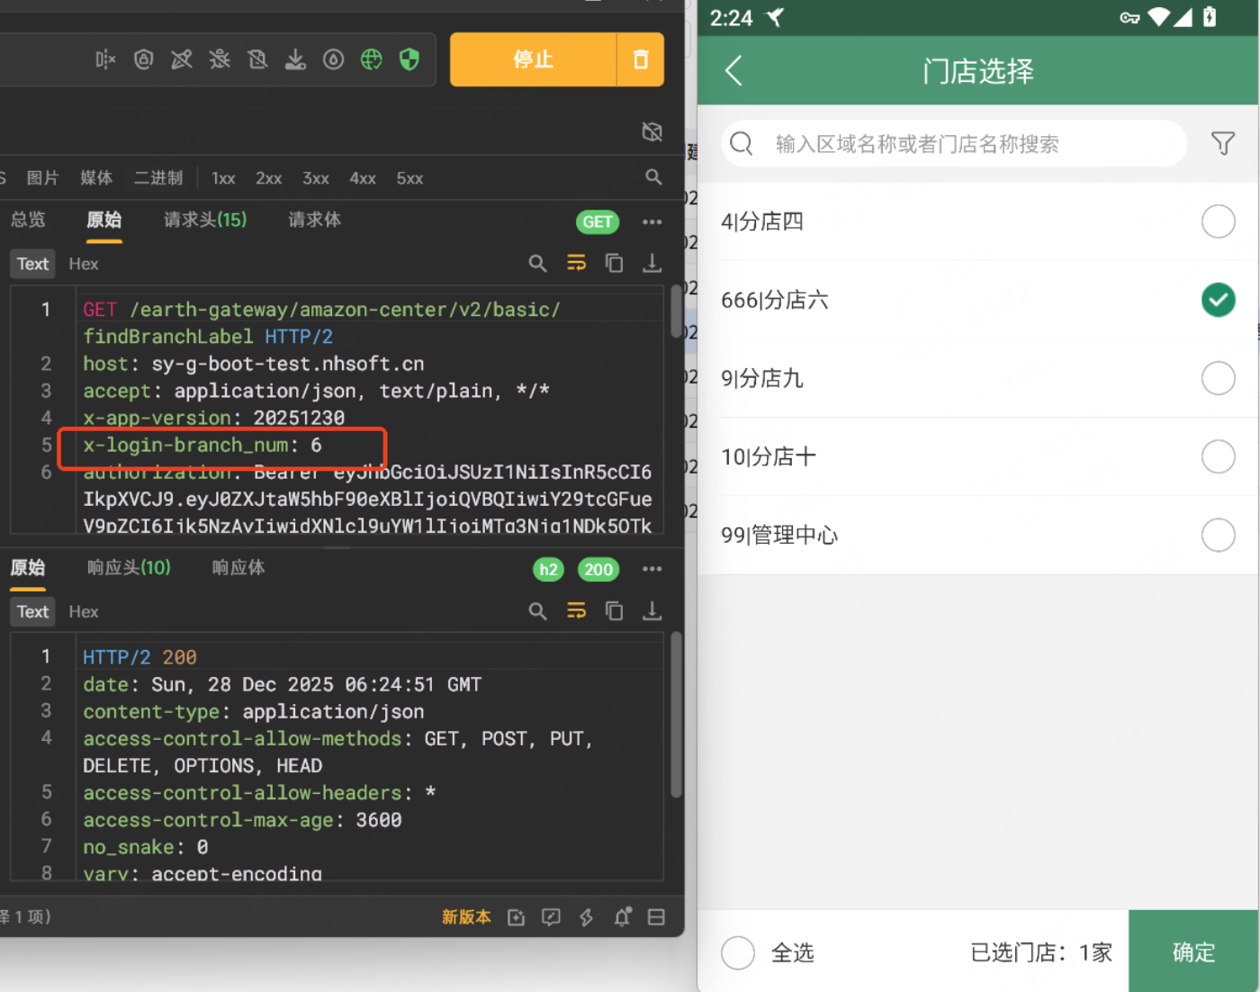1260x992 pixels.
Task: Click the crossed-out bug breakpoint icon
Action: click(220, 59)
